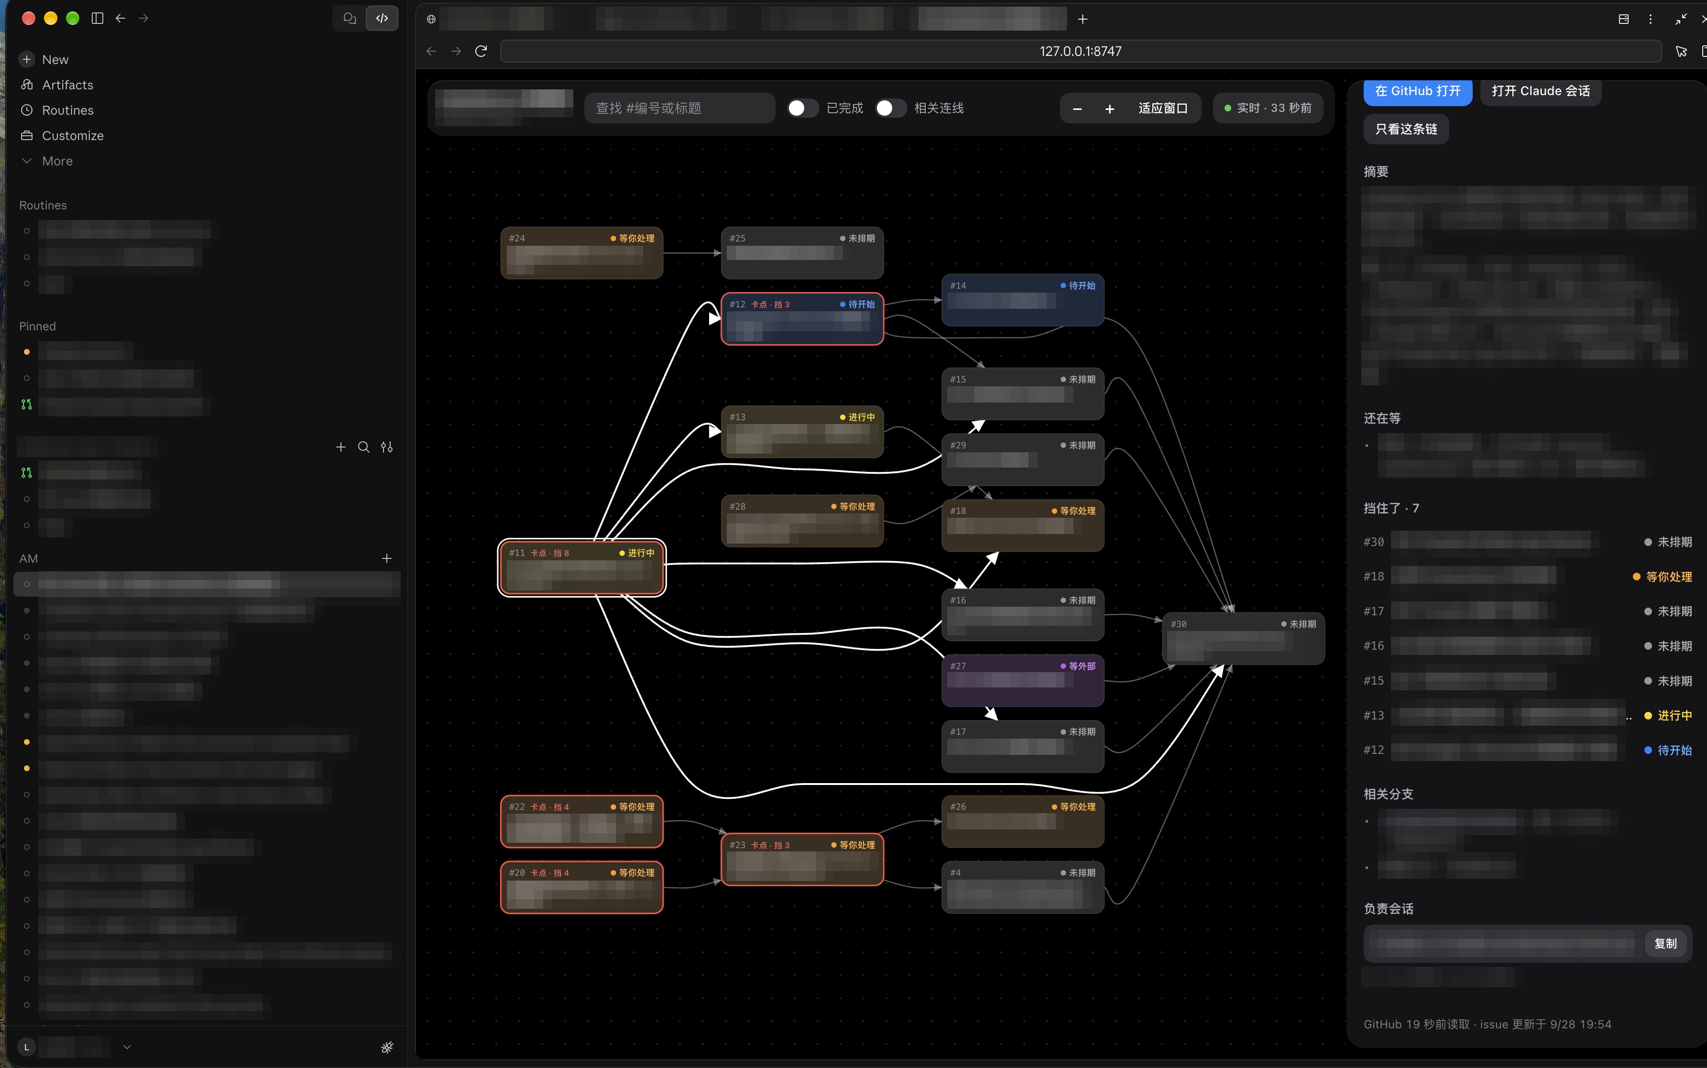Click 适应窗口 fit button
Screen dimensions: 1707x1068
(1162, 108)
